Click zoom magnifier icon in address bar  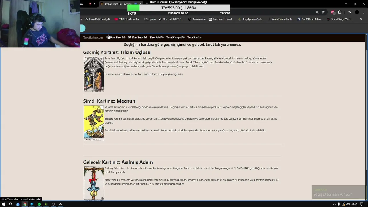[x=317, y=12]
